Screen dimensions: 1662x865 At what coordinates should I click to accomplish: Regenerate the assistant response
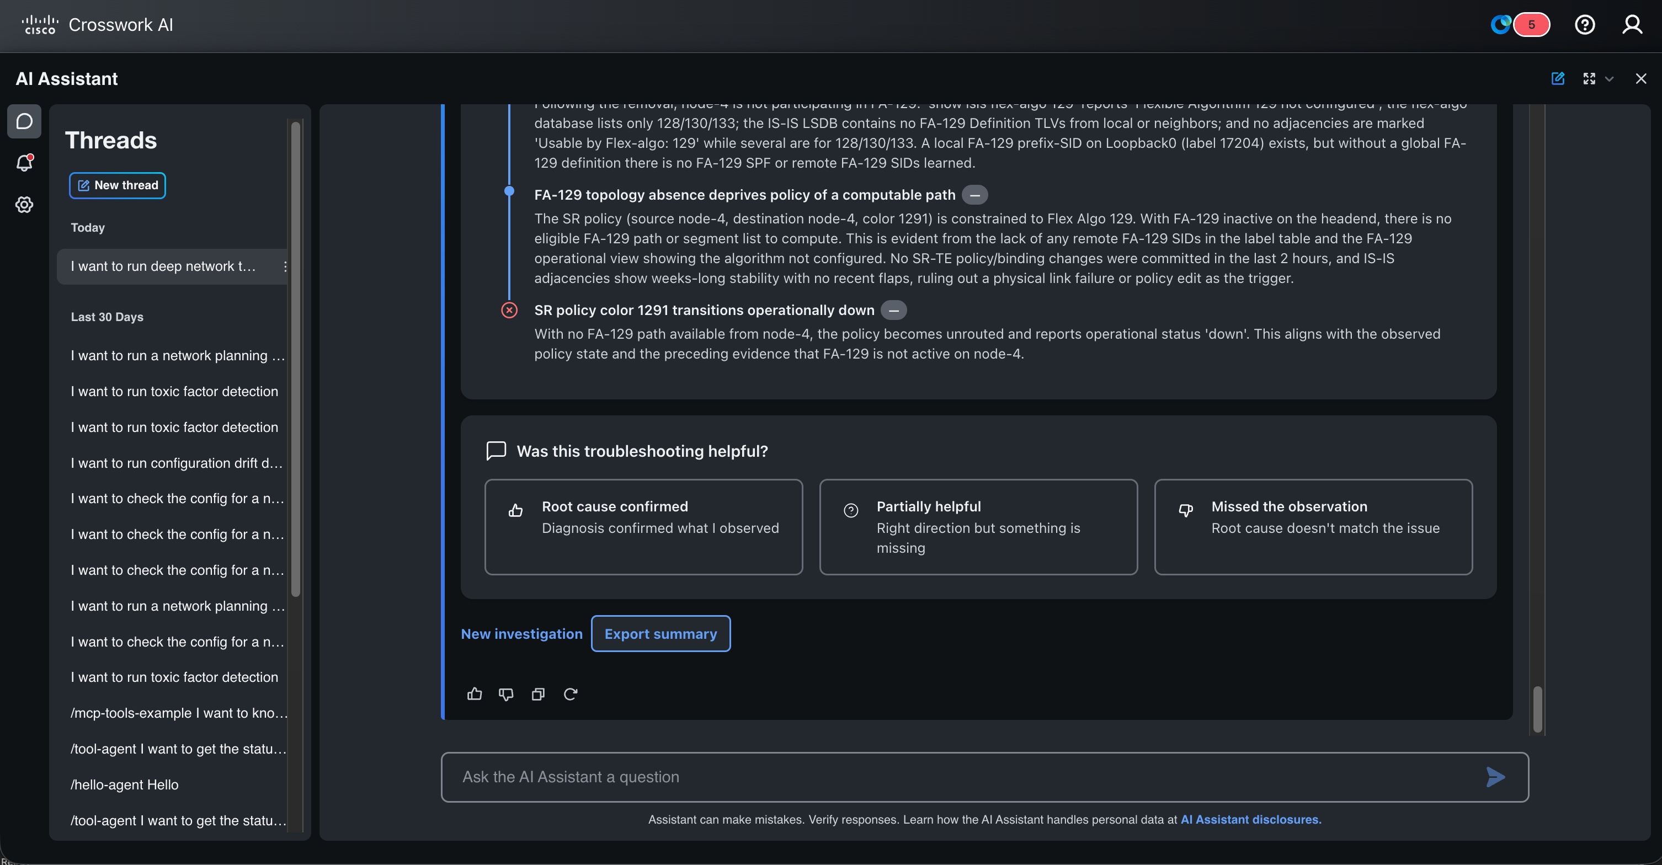pyautogui.click(x=571, y=694)
